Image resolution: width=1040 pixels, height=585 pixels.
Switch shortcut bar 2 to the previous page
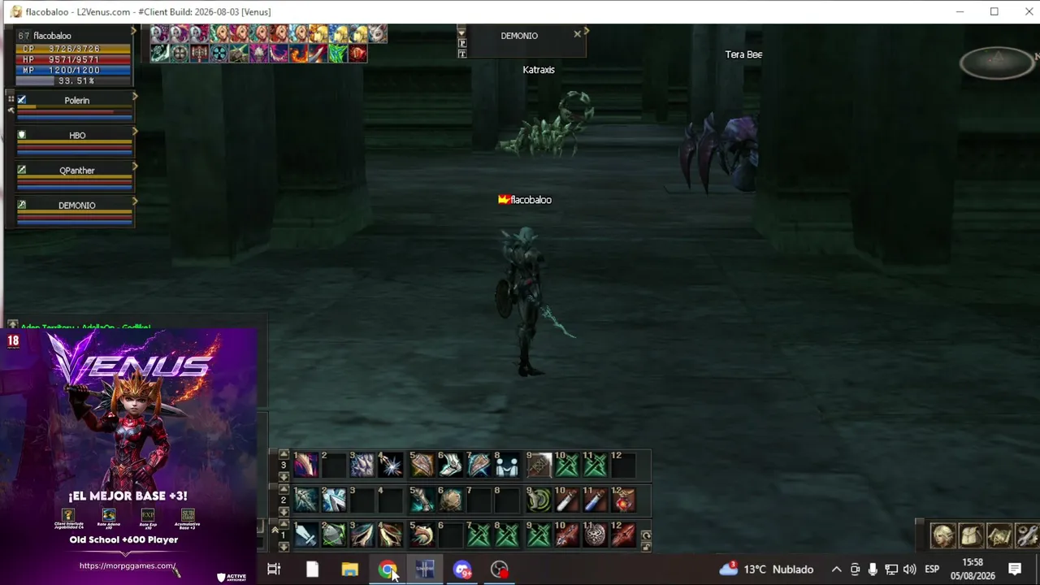click(284, 489)
